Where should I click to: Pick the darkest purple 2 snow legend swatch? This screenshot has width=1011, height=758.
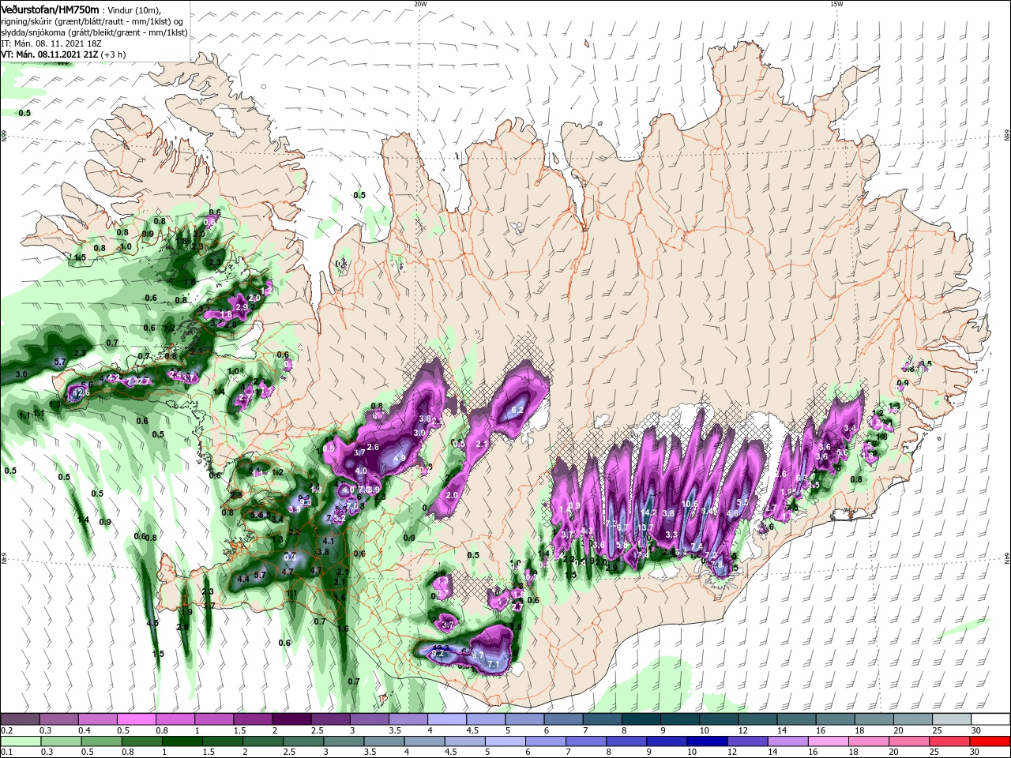[x=291, y=719]
